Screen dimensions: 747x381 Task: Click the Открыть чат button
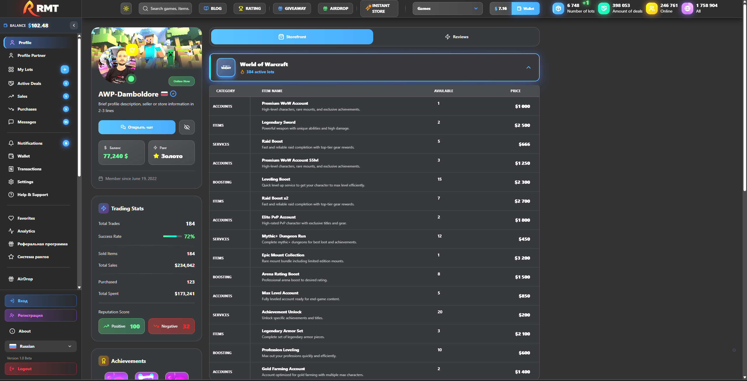137,127
